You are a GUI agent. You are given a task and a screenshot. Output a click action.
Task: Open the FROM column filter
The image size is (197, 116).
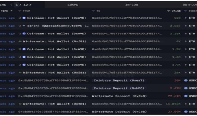(x=20, y=11)
